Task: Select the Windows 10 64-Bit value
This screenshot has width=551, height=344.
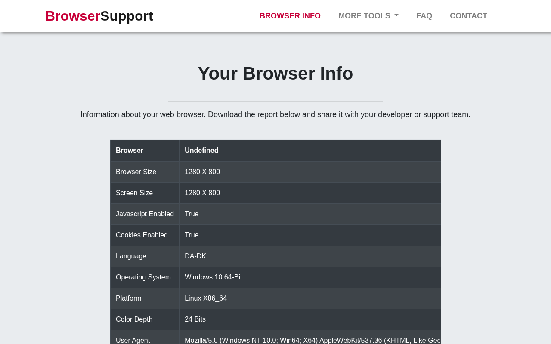Action: point(214,277)
